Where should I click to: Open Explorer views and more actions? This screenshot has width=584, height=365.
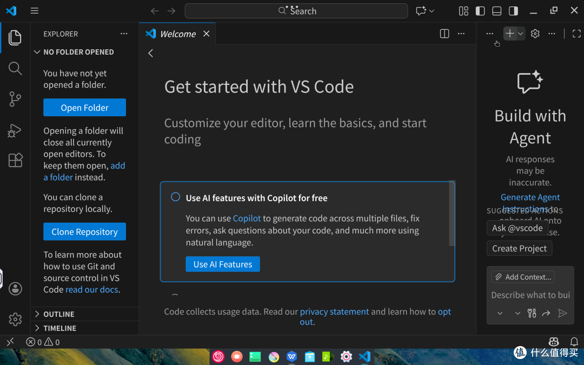(x=124, y=34)
